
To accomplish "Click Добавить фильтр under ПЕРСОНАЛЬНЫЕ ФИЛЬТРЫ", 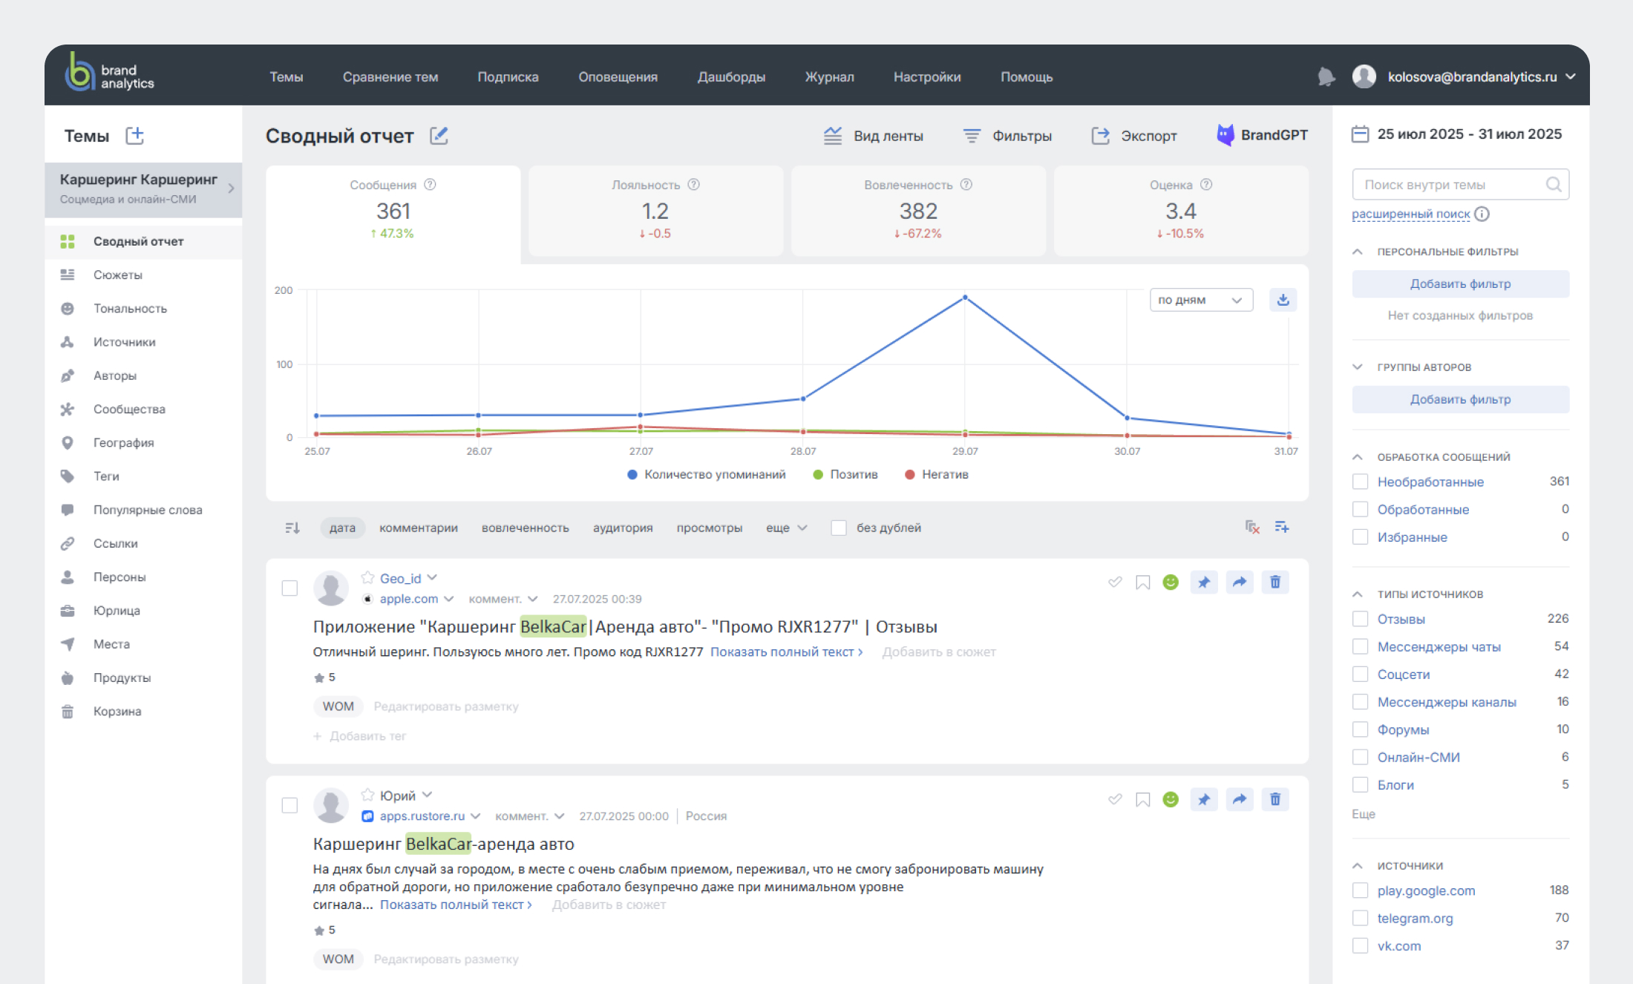I will point(1460,283).
